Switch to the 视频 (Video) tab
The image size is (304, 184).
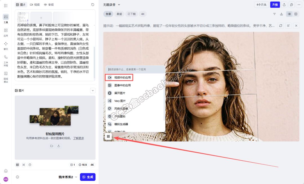pyautogui.click(x=35, y=5)
